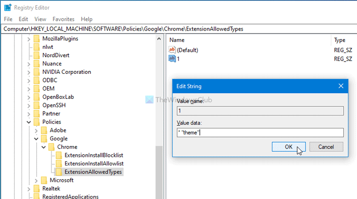Screen dimensions: 357x199
Task: Select the Google folder icon
Action: click(x=44, y=138)
